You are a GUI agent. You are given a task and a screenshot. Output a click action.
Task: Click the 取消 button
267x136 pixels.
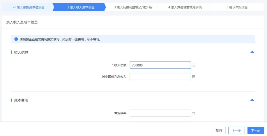pos(219,130)
